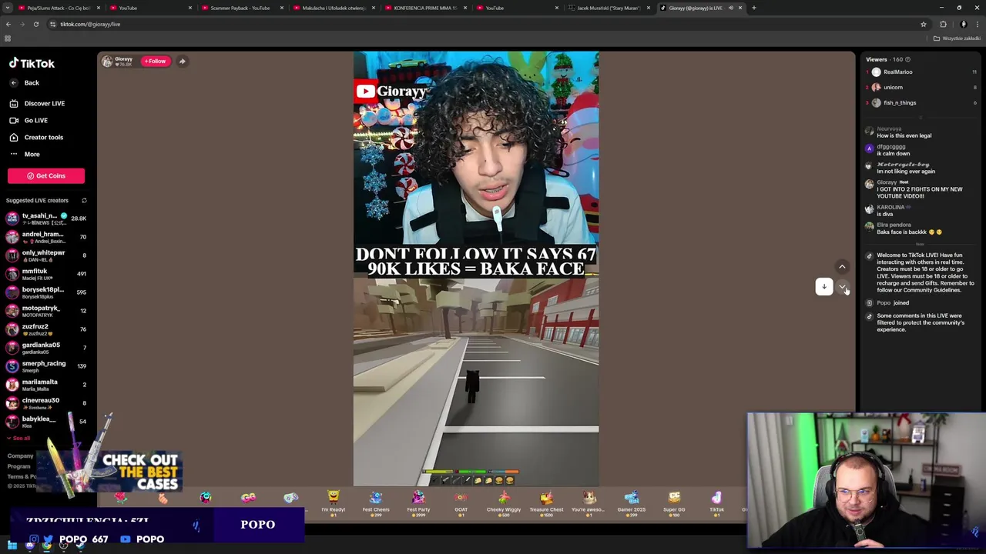Open the browser extensions puzzle icon
986x554 pixels.
click(x=943, y=24)
